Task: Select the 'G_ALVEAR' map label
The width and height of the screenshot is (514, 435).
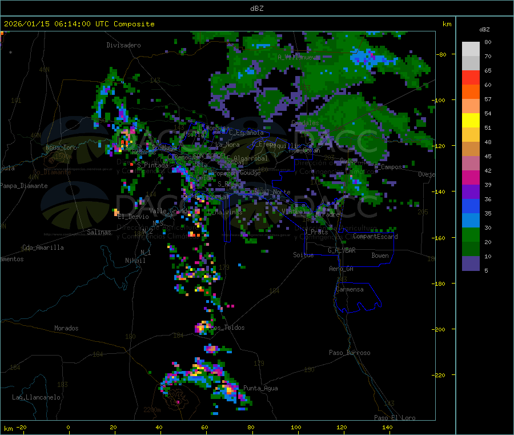Action: (342, 250)
